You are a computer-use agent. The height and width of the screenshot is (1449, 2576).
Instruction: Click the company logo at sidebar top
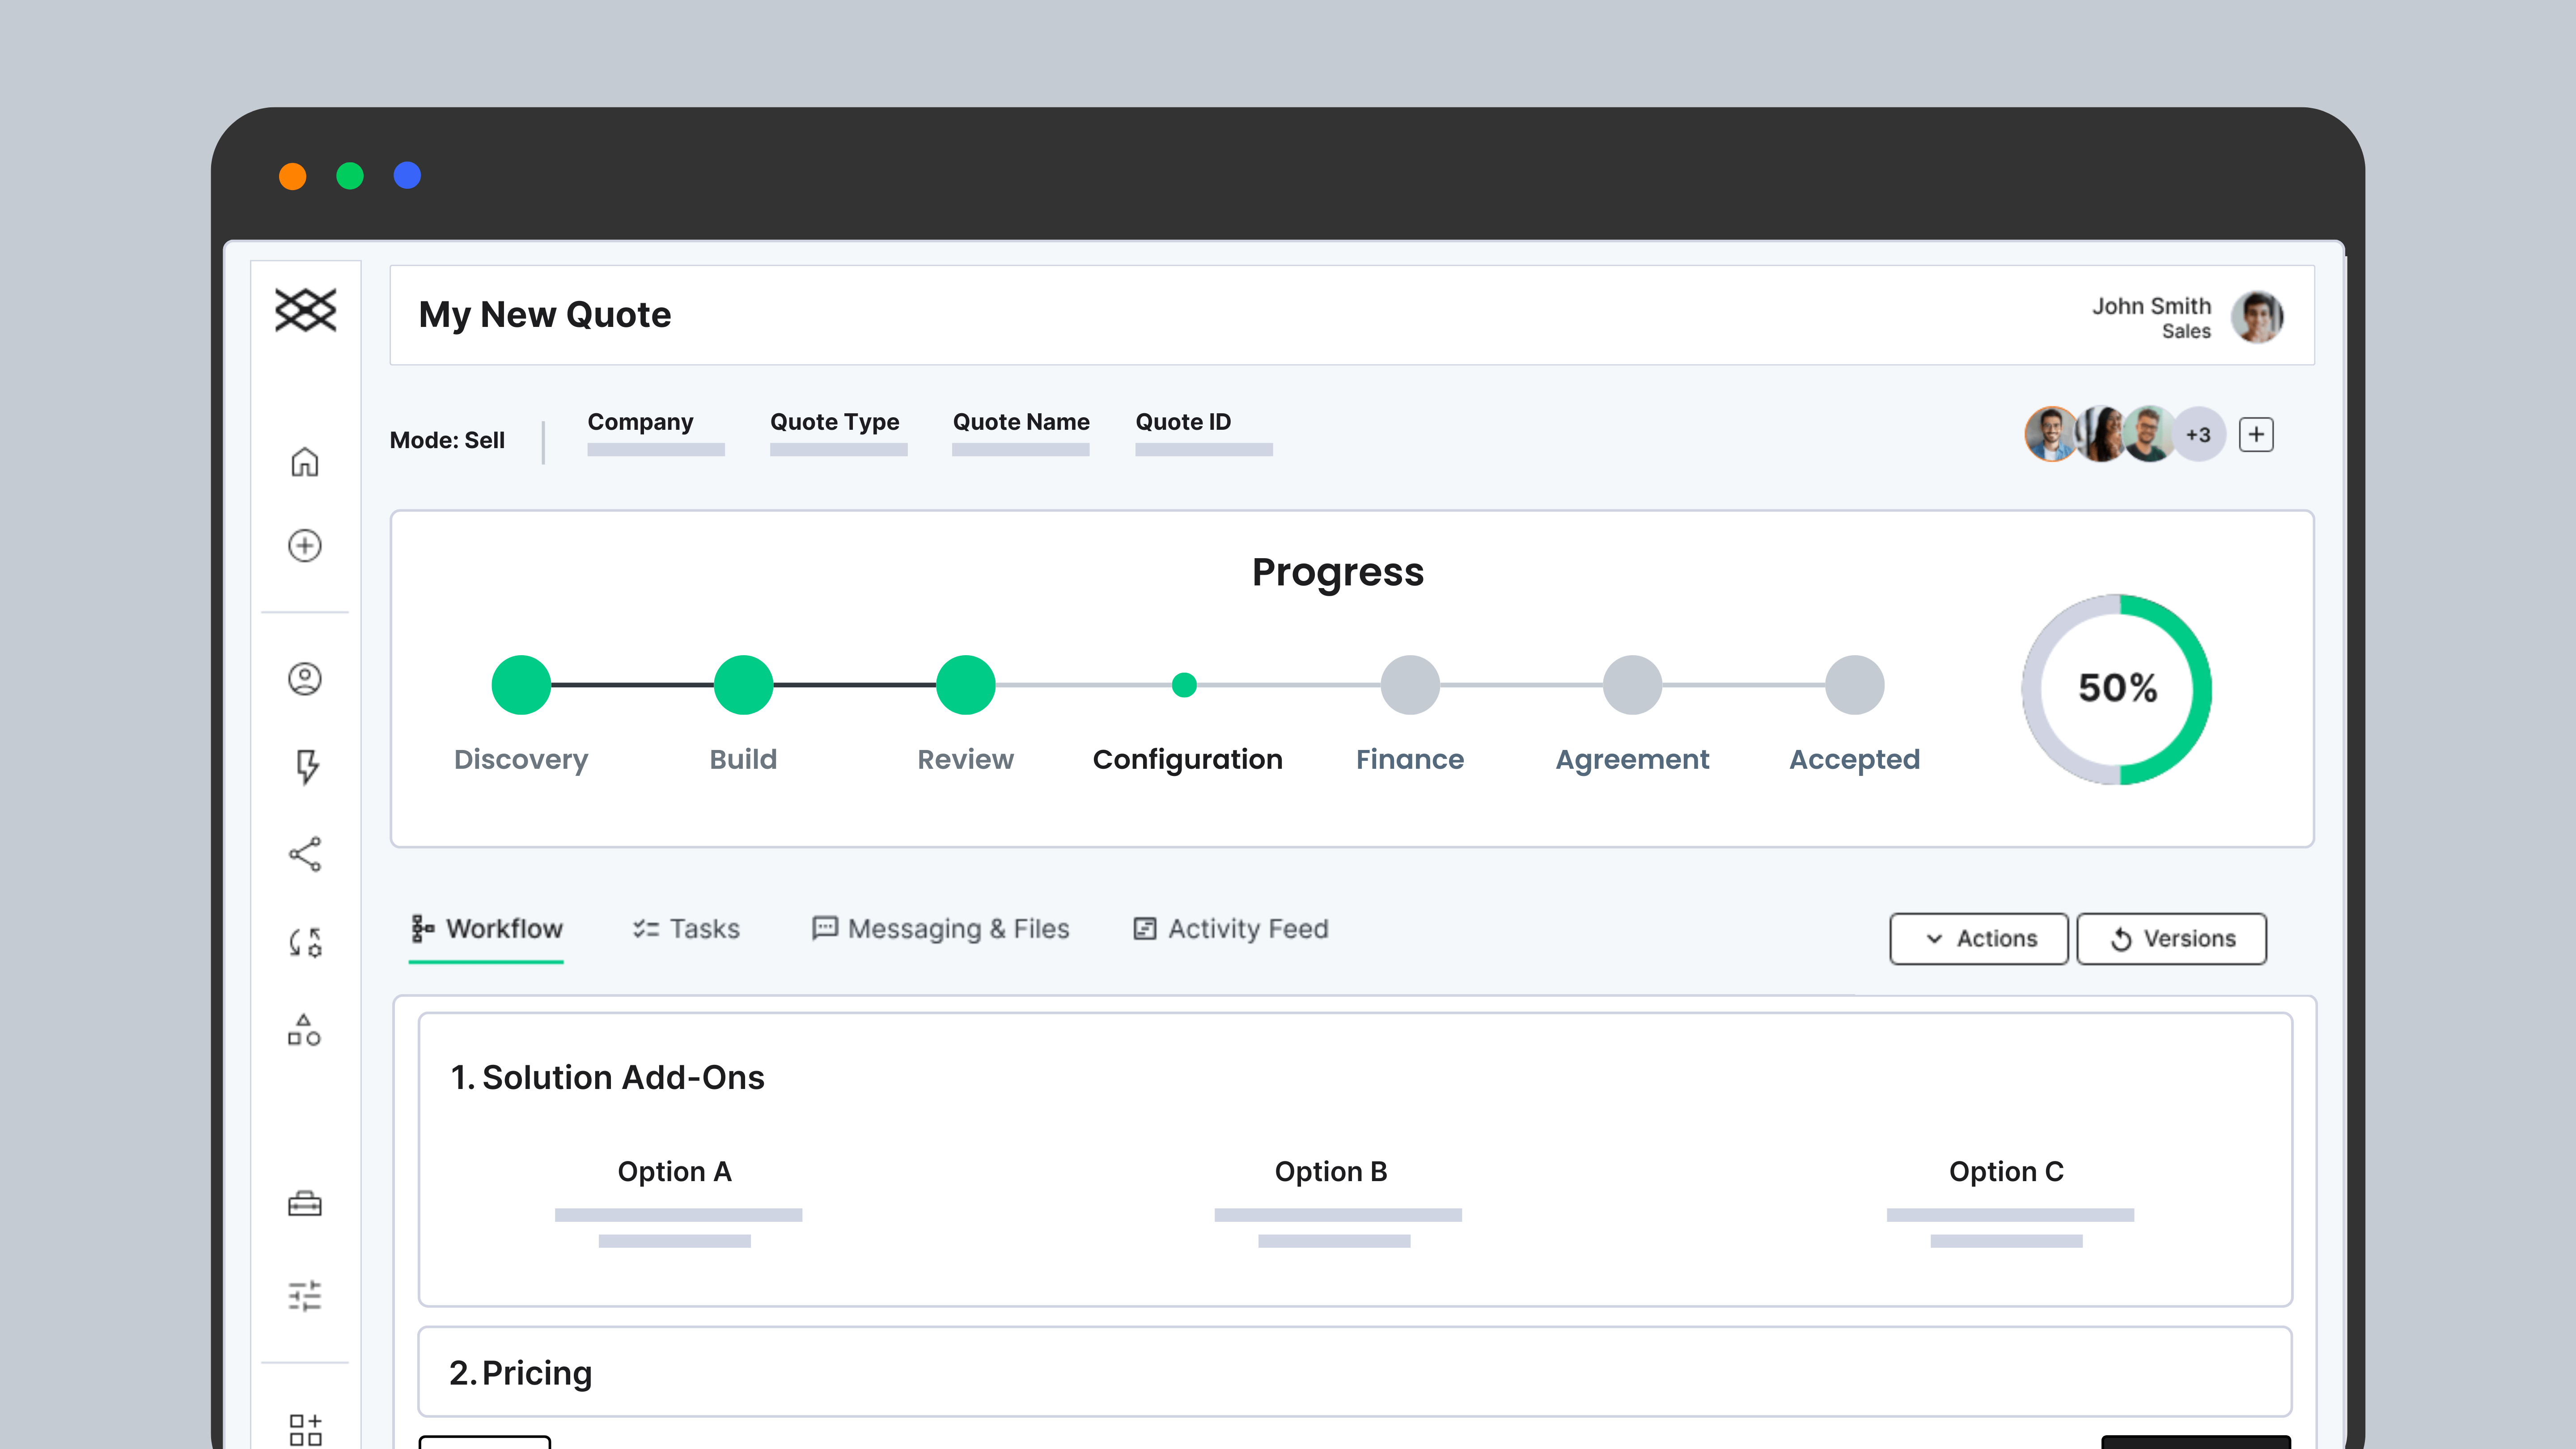(305, 311)
